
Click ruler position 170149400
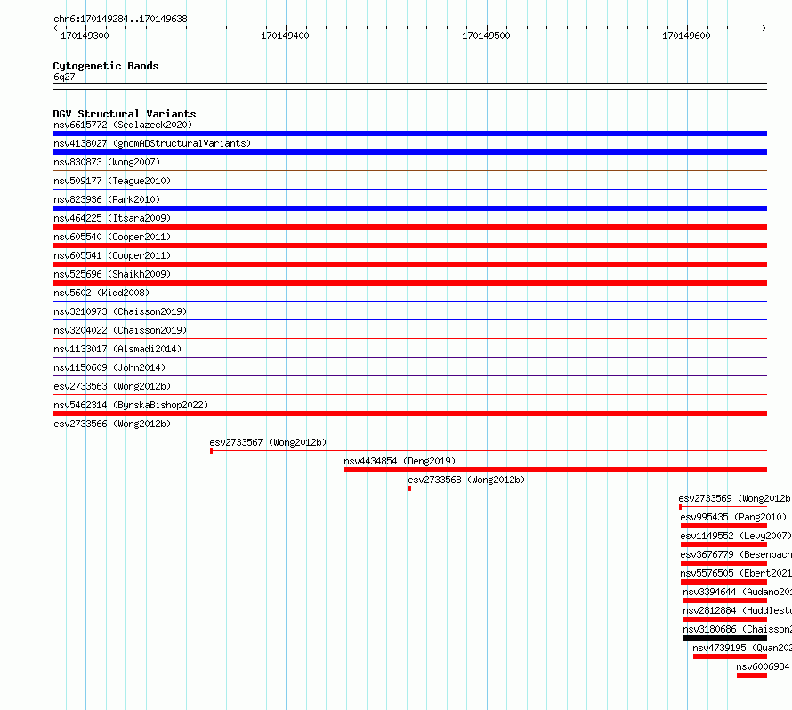pos(285,36)
